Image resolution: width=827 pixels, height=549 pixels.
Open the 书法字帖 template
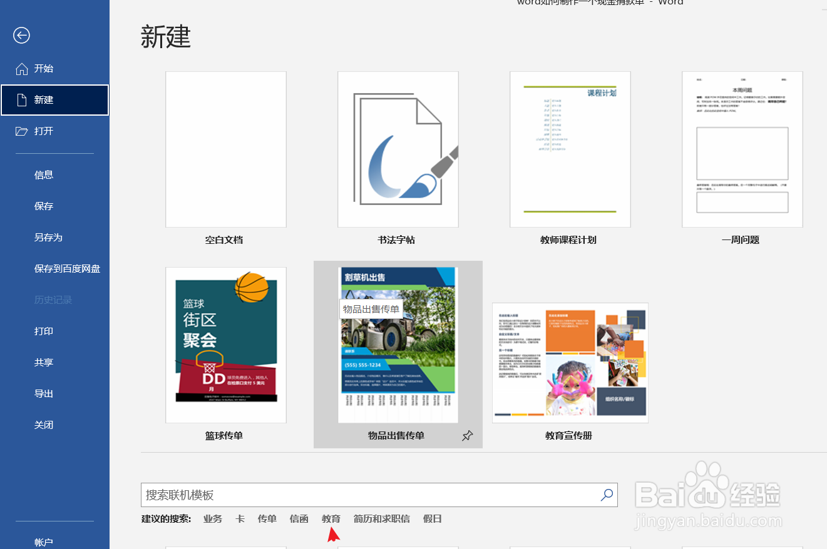(x=398, y=149)
